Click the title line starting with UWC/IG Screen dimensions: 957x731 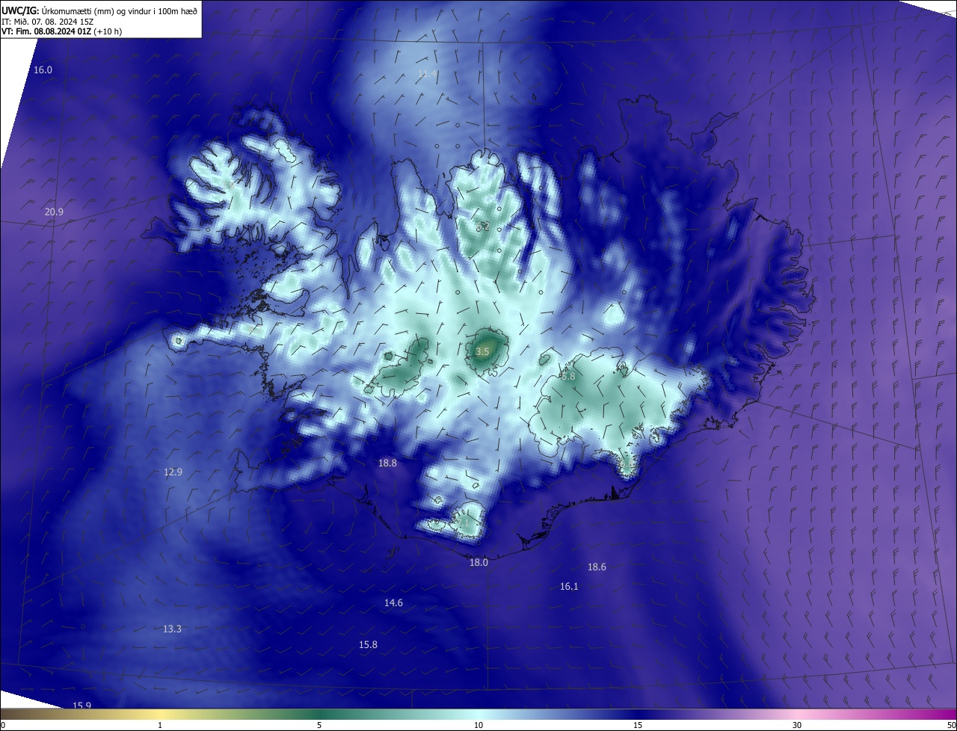(x=99, y=10)
